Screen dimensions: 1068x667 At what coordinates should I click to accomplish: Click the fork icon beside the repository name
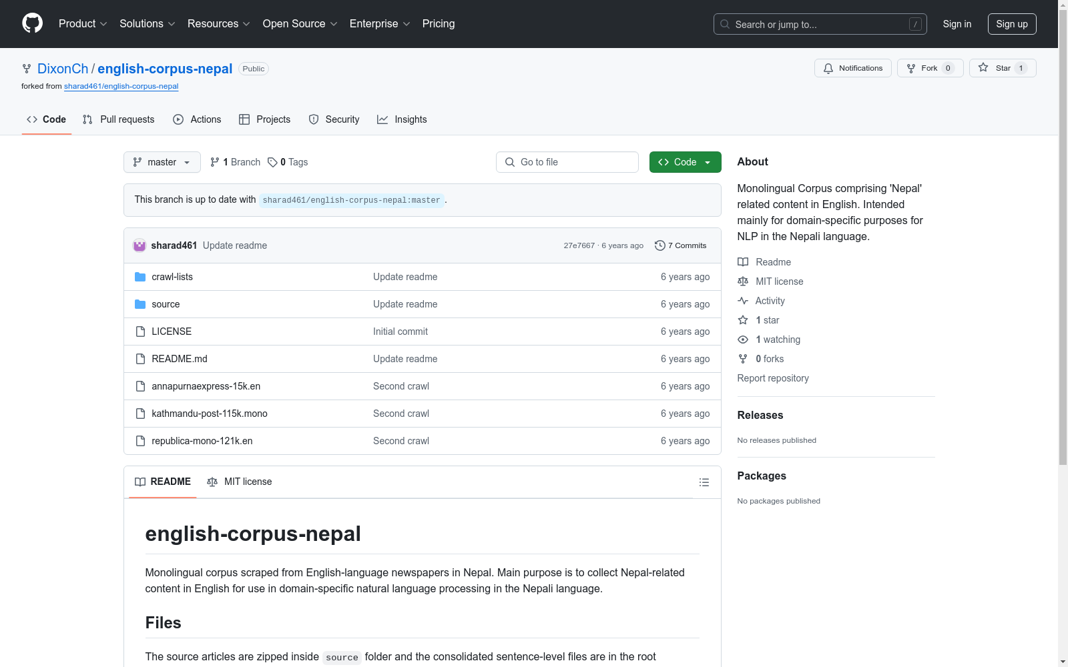(x=27, y=69)
